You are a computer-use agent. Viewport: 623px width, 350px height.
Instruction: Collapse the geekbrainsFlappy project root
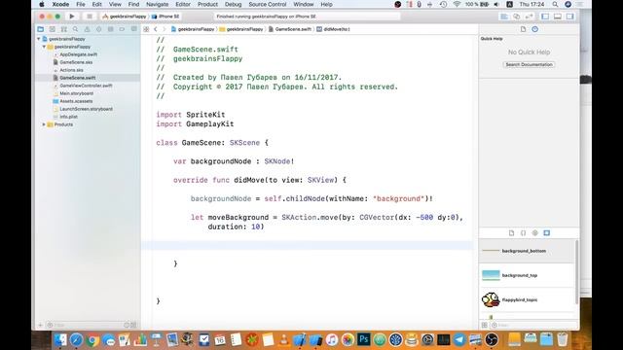[39, 39]
